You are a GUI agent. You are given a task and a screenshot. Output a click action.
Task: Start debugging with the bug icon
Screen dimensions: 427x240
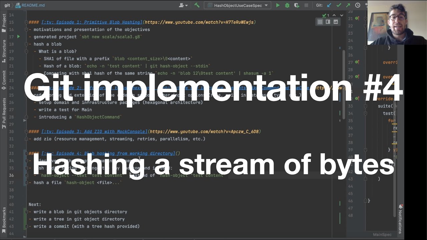(287, 5)
